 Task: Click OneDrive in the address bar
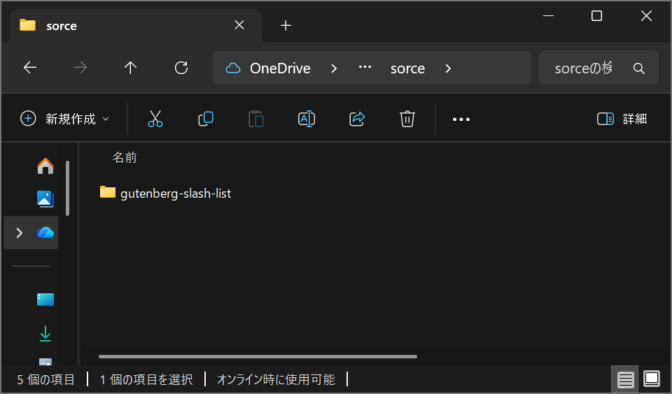(x=279, y=68)
